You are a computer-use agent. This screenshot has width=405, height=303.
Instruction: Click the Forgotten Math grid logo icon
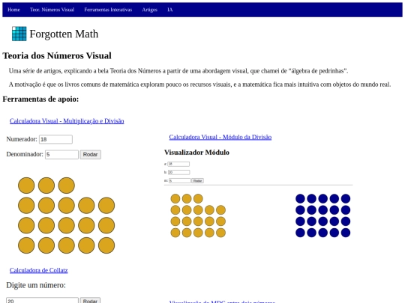point(19,34)
